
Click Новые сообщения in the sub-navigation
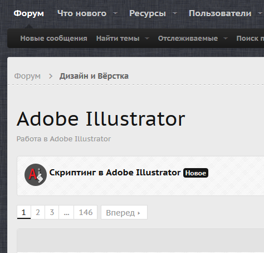pos(53,39)
